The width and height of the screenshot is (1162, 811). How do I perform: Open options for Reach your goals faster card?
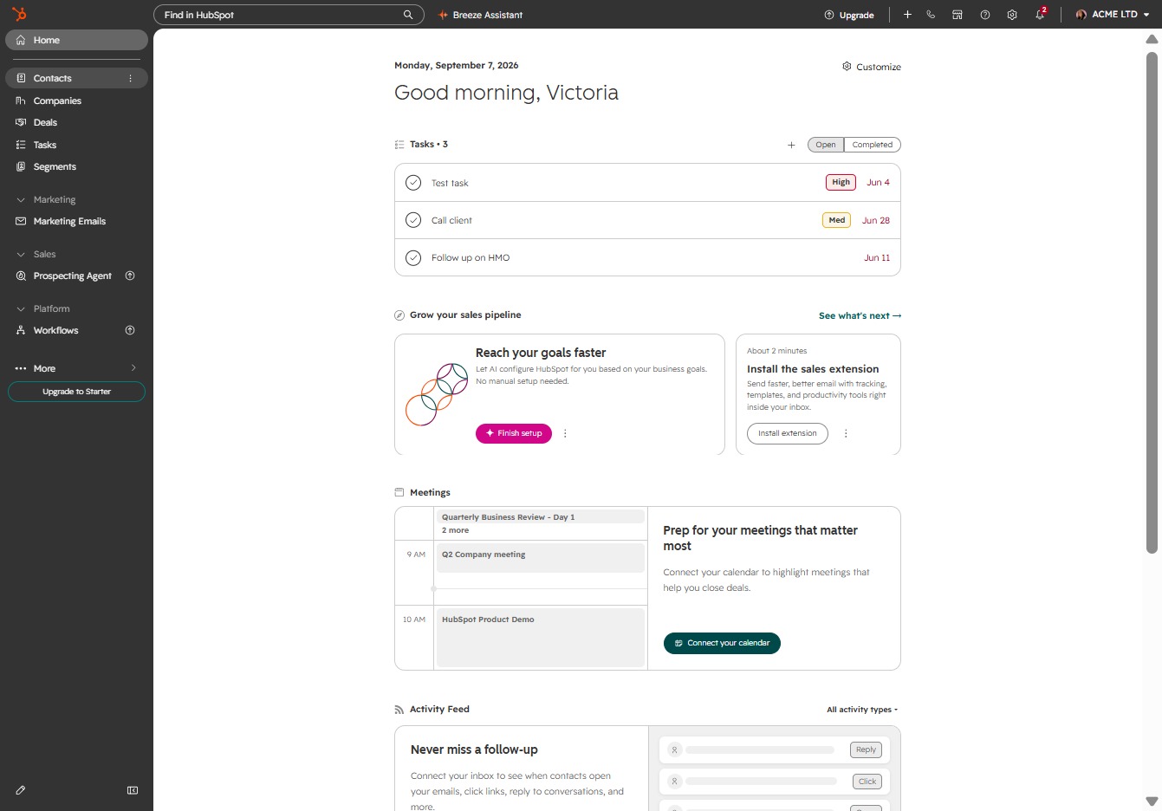pyautogui.click(x=565, y=433)
